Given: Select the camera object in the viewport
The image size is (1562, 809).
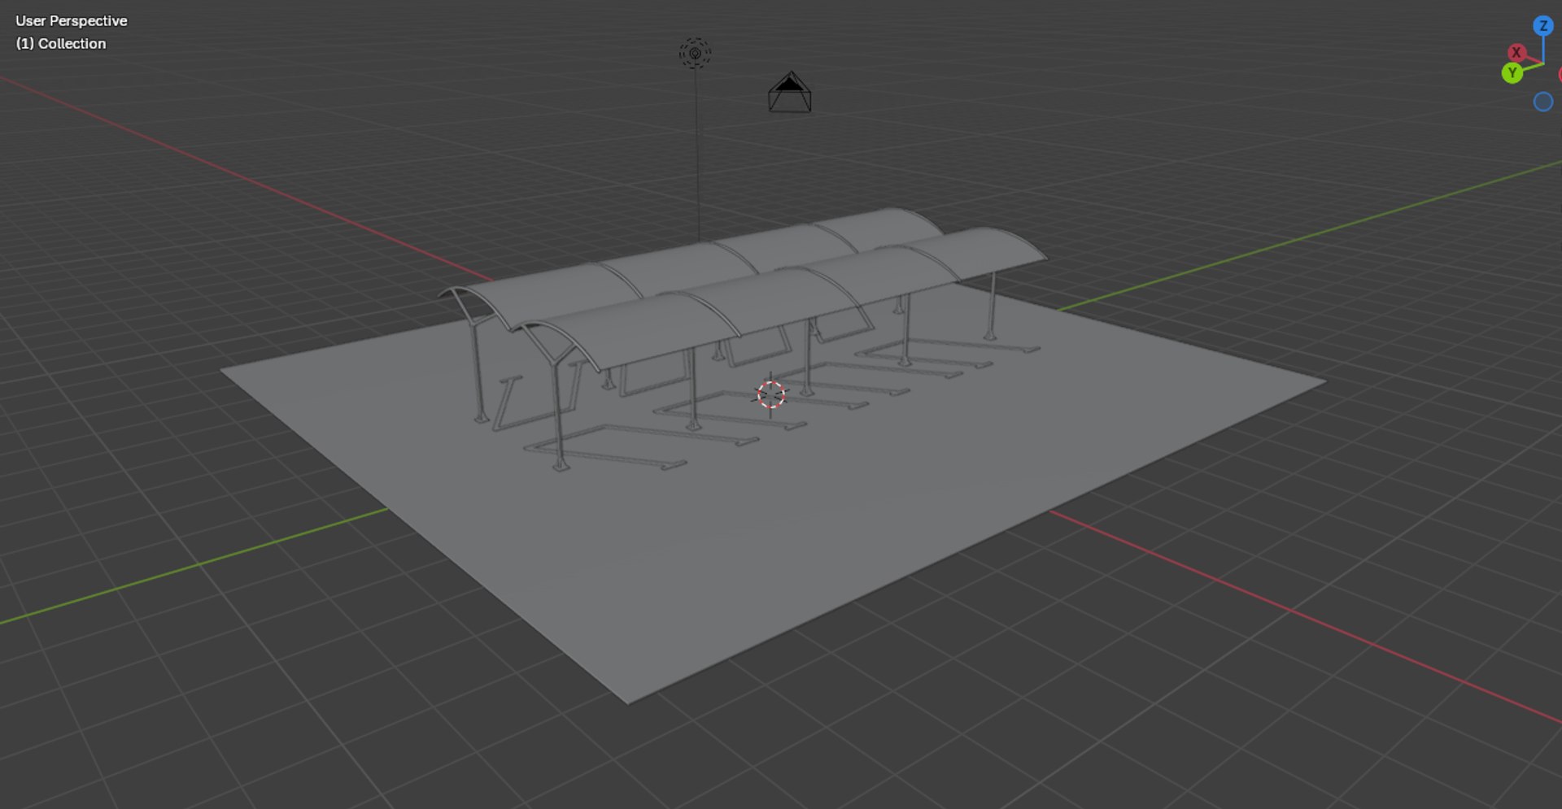Looking at the screenshot, I should click(x=789, y=93).
